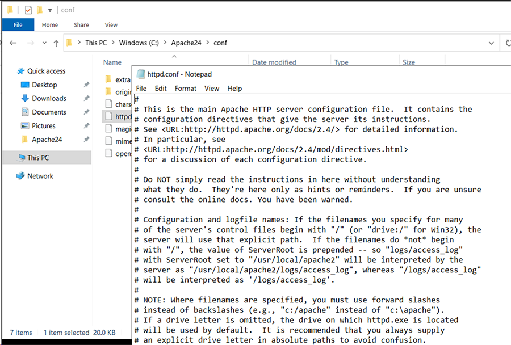Click the up-one-level arrow

coord(56,43)
